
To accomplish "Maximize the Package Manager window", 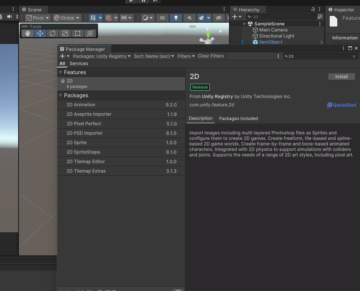I will tap(350, 48).
